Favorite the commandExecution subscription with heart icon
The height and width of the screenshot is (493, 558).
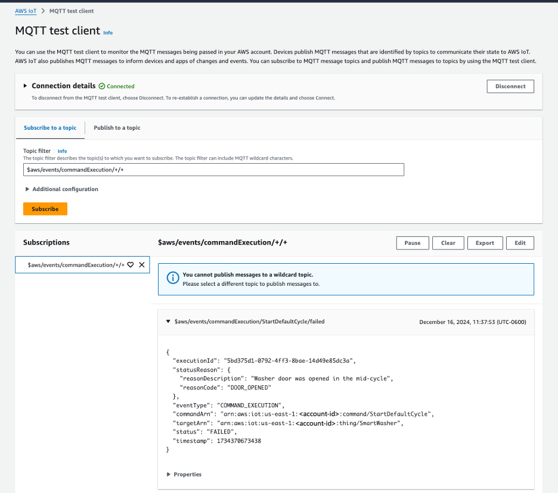(130, 265)
